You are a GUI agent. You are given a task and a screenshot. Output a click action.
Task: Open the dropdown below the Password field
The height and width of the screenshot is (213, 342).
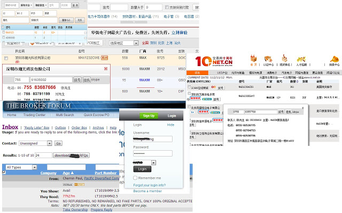tap(144, 162)
